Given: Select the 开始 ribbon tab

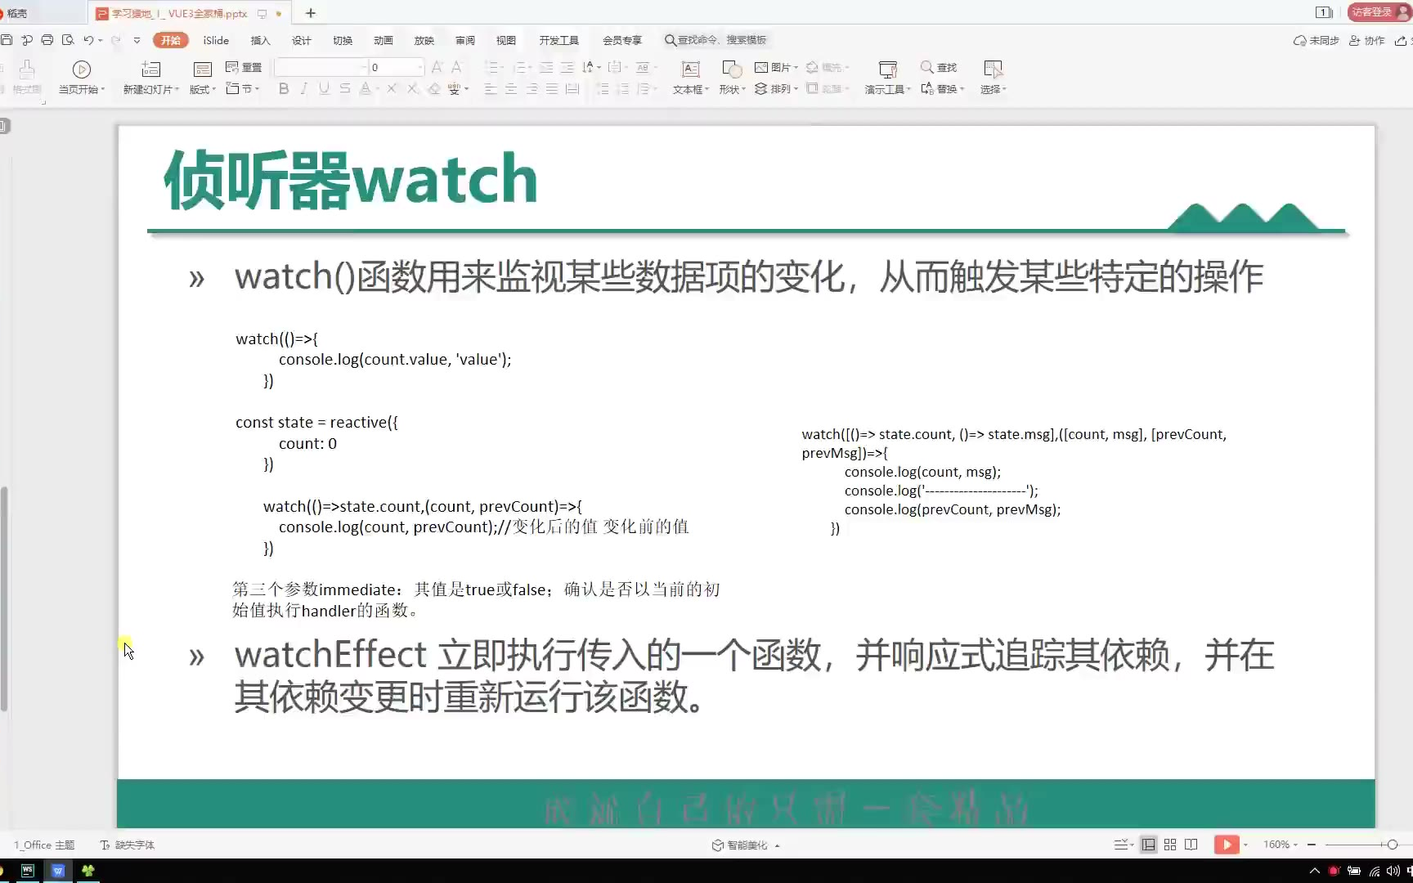Looking at the screenshot, I should click(171, 40).
